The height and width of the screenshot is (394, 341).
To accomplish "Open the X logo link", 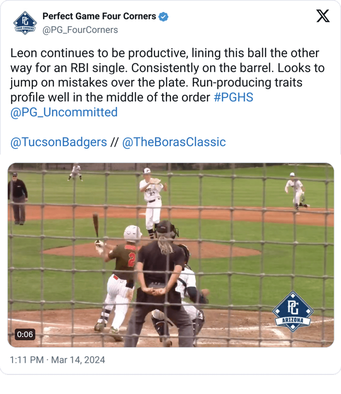I will 323,16.
